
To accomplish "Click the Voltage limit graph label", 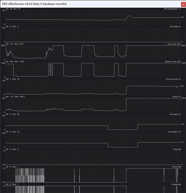I will (x=176, y=184).
